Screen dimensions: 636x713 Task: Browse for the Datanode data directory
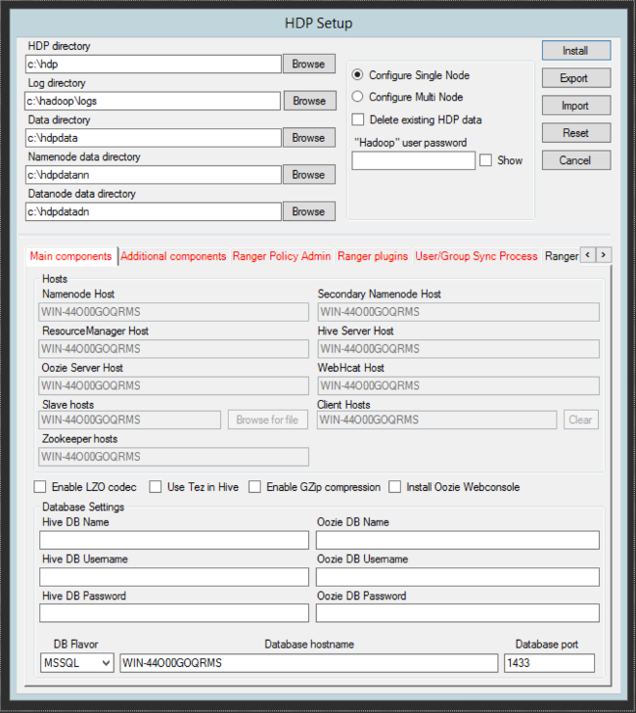coord(308,211)
